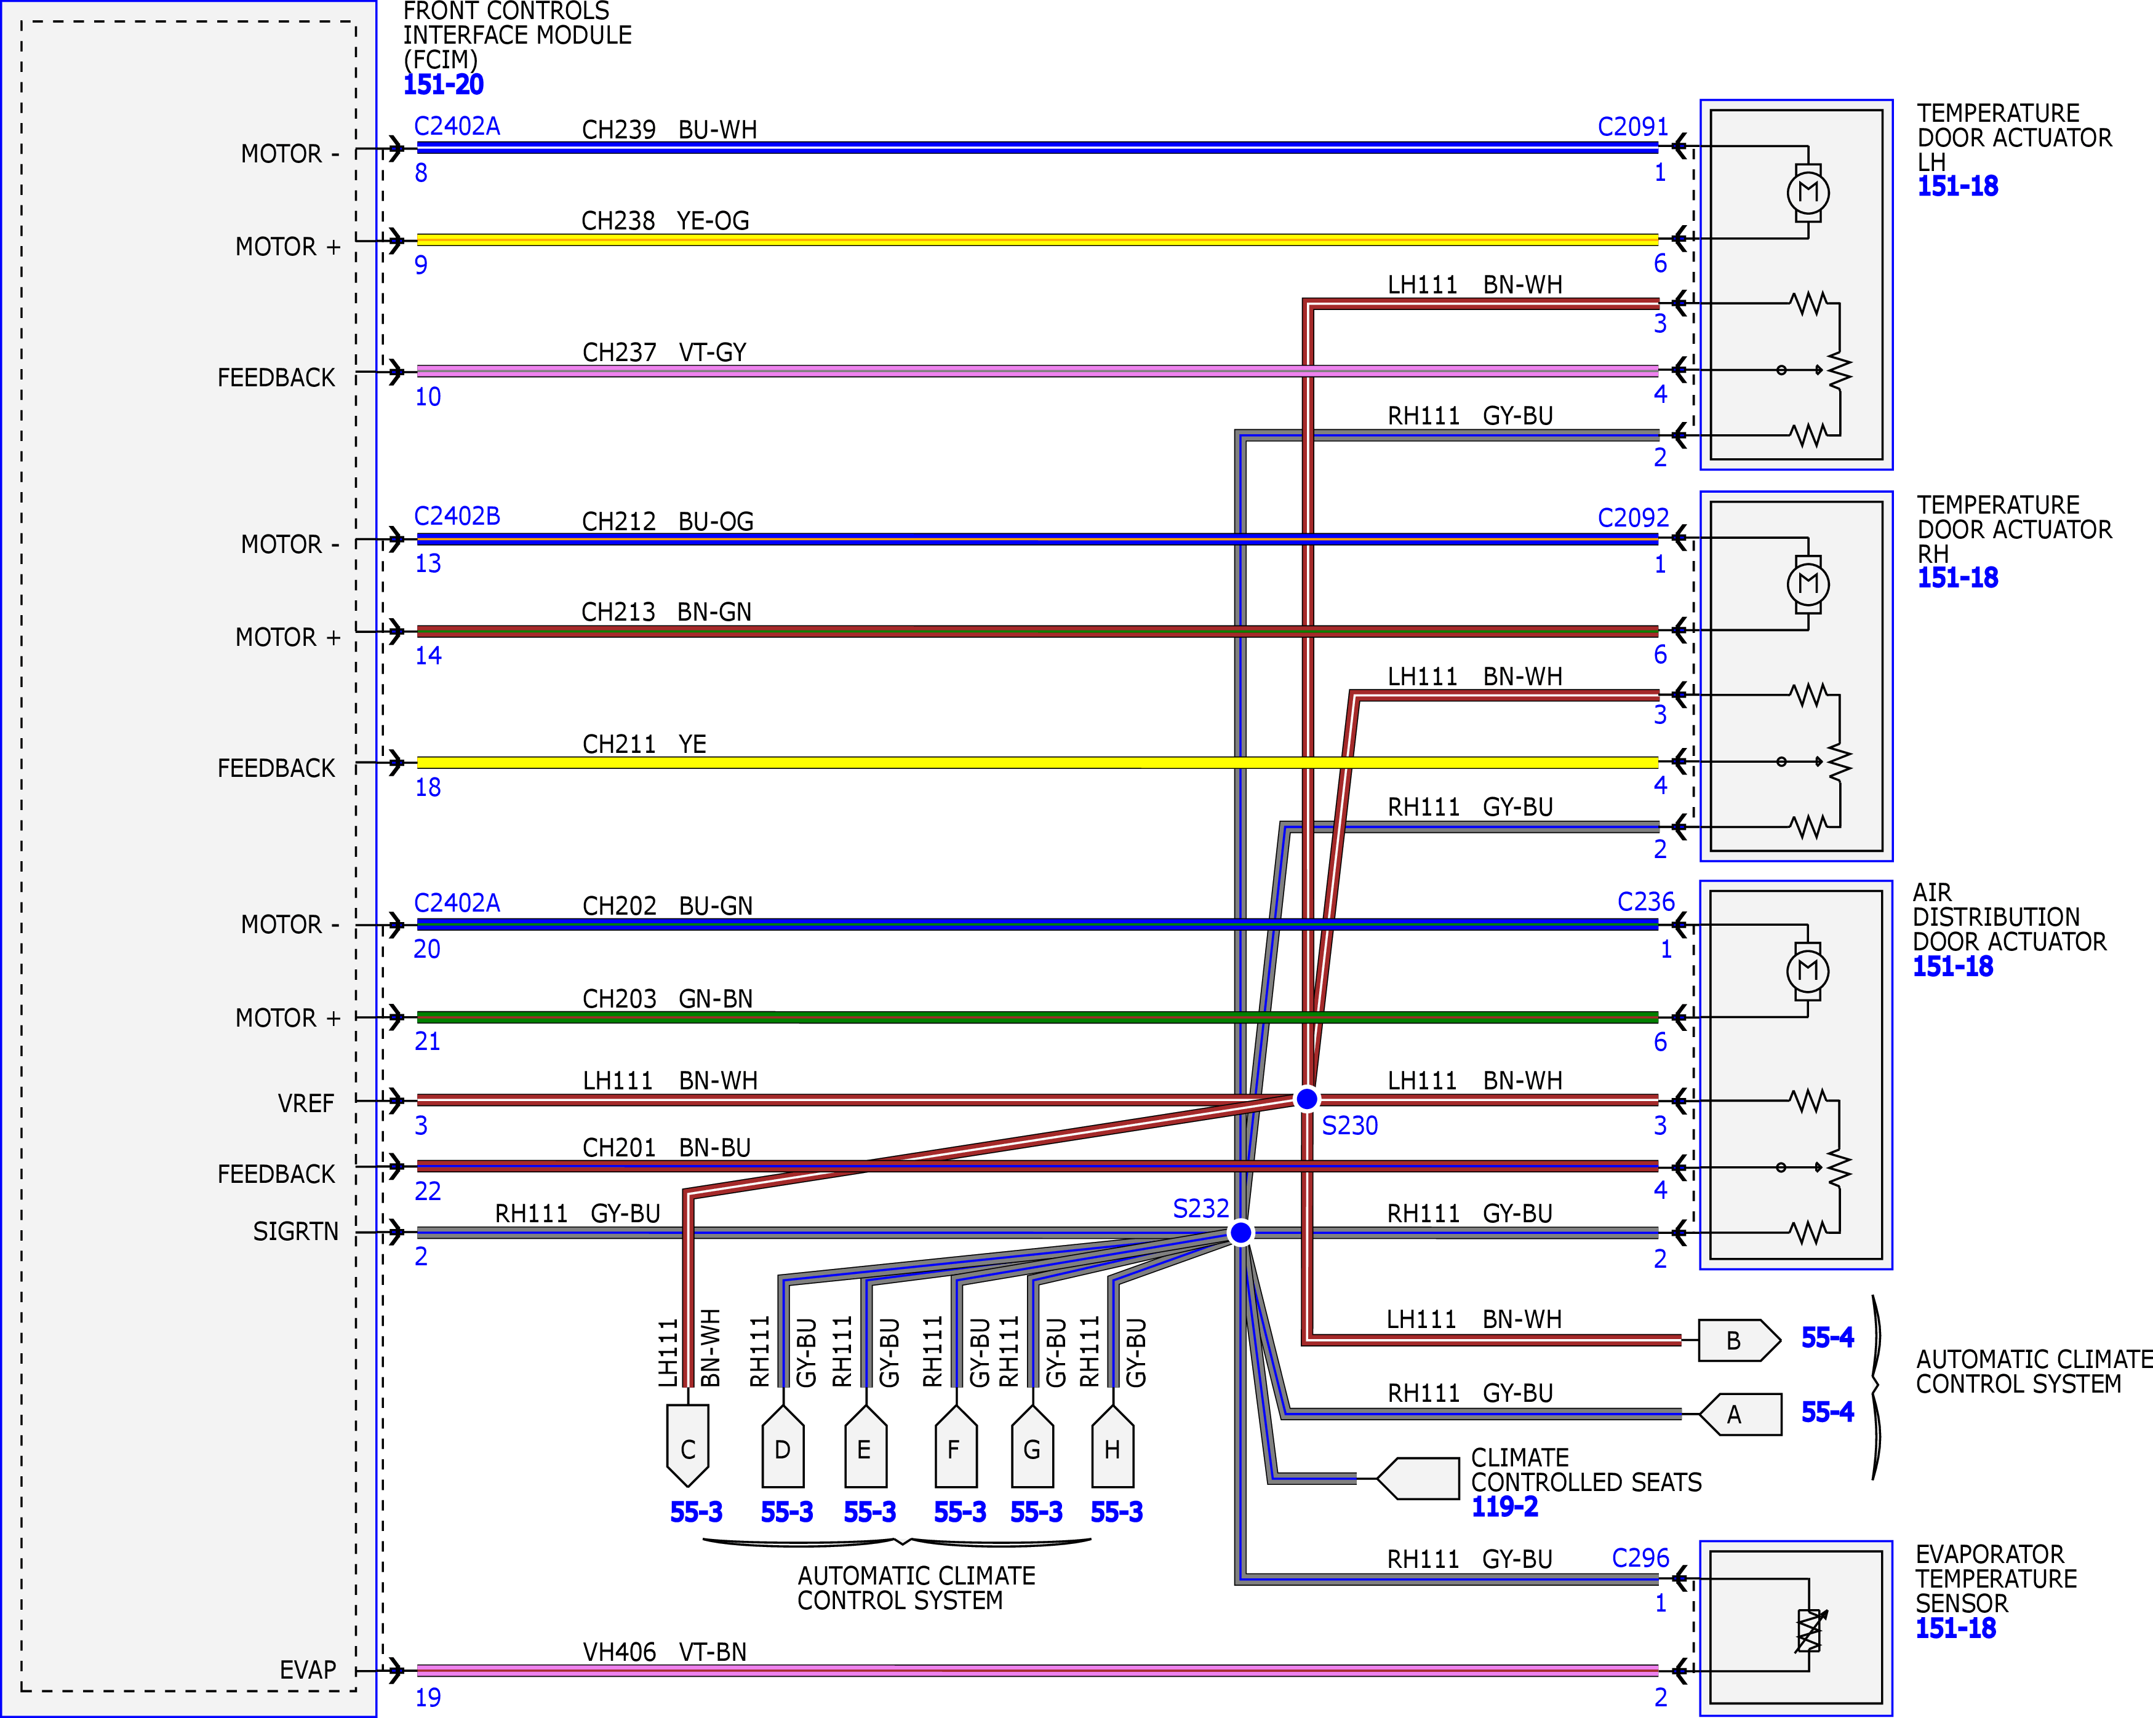Click motor symbol in Temperature Door Actuator LH

click(1807, 193)
